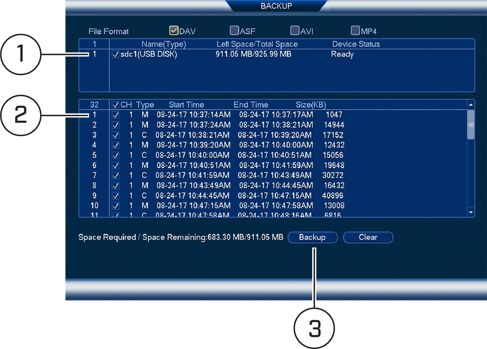
Task: Grab the file list scrollbar thumb
Action: (471, 125)
